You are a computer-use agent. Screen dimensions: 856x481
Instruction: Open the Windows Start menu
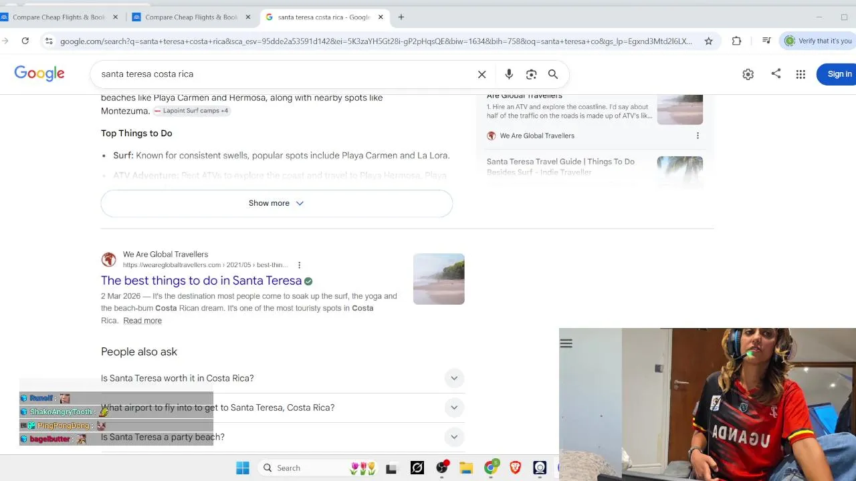[243, 468]
